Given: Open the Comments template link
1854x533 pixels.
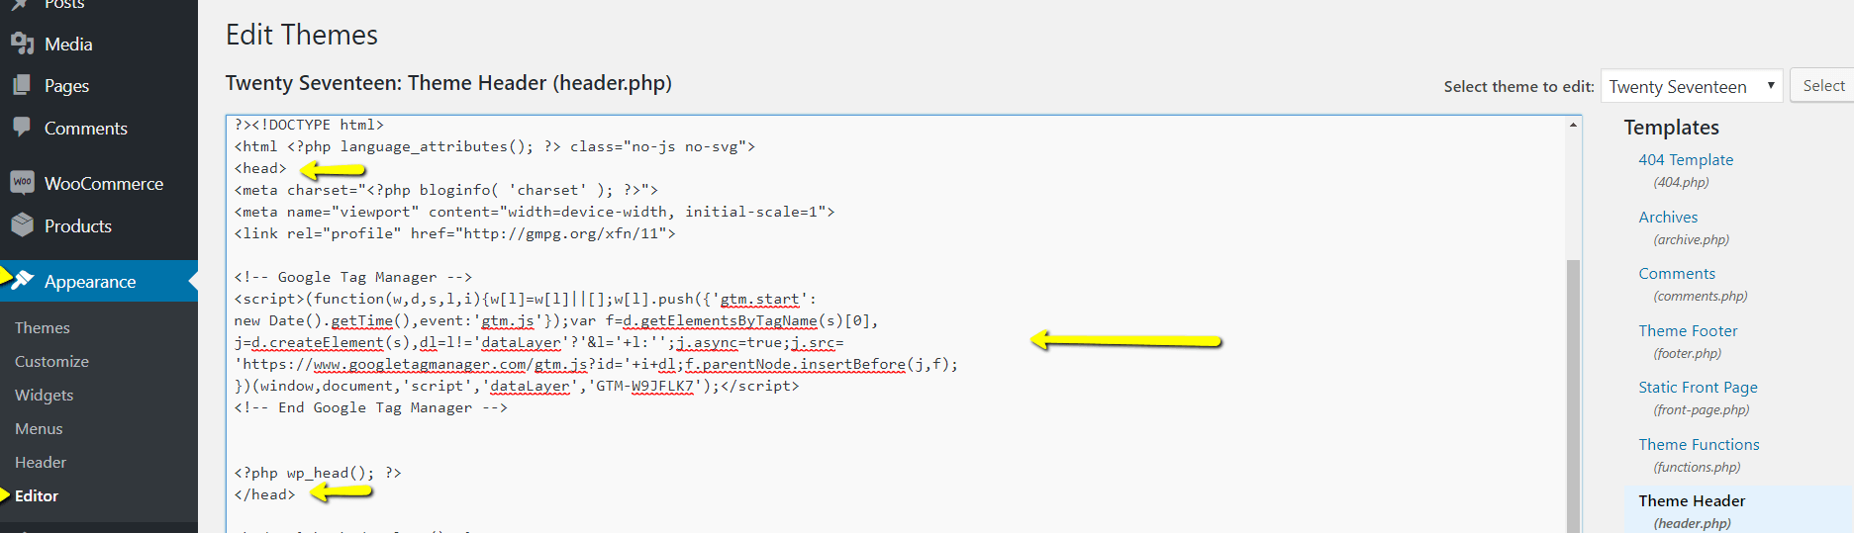Looking at the screenshot, I should (1677, 273).
